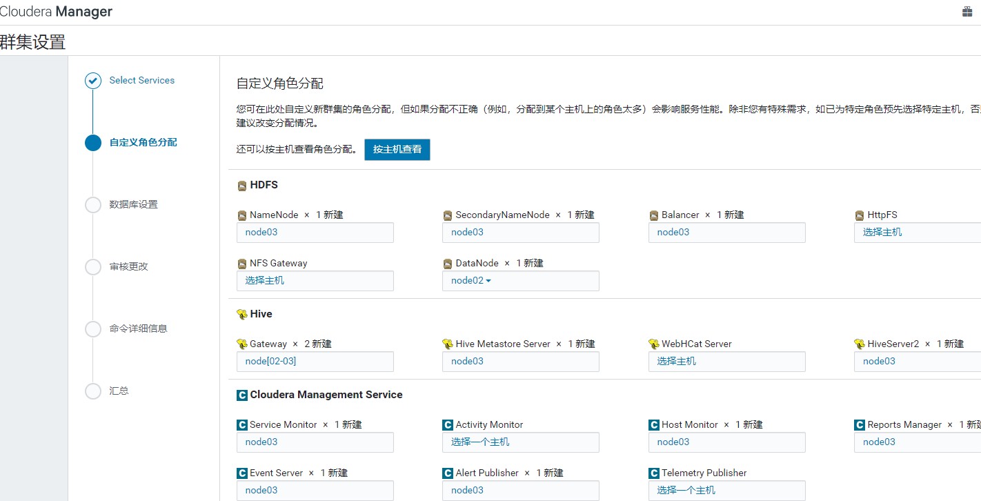981x501 pixels.
Task: Click the Select Services step link
Action: point(141,80)
